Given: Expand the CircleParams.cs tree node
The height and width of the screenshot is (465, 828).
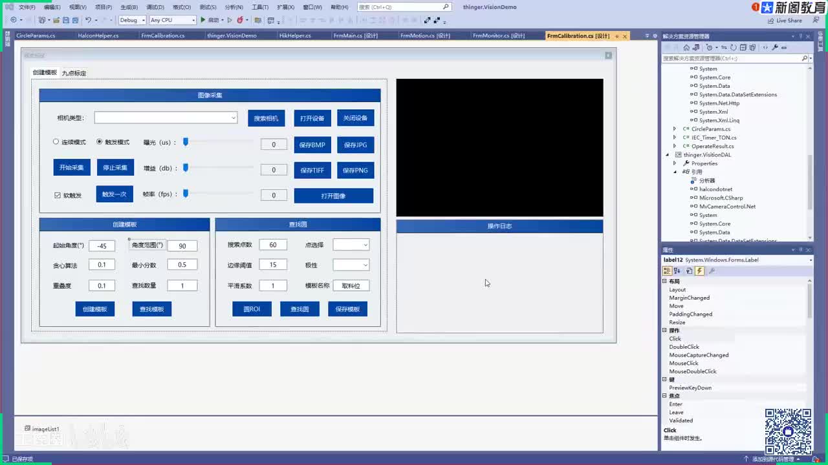Looking at the screenshot, I should click(x=675, y=129).
